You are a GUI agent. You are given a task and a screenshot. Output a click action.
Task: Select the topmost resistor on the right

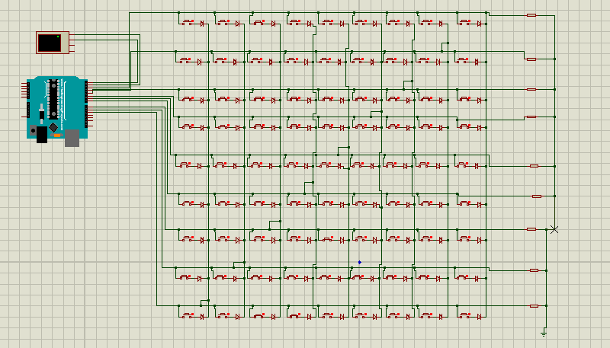click(x=531, y=15)
